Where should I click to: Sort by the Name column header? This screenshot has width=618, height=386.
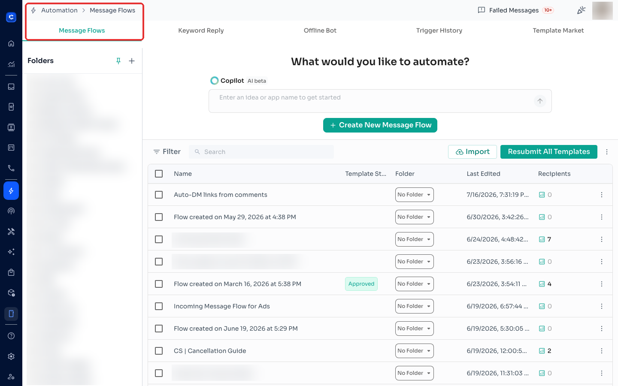coord(183,174)
